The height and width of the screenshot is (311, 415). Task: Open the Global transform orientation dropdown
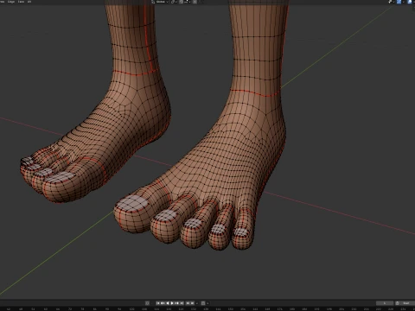[160, 2]
